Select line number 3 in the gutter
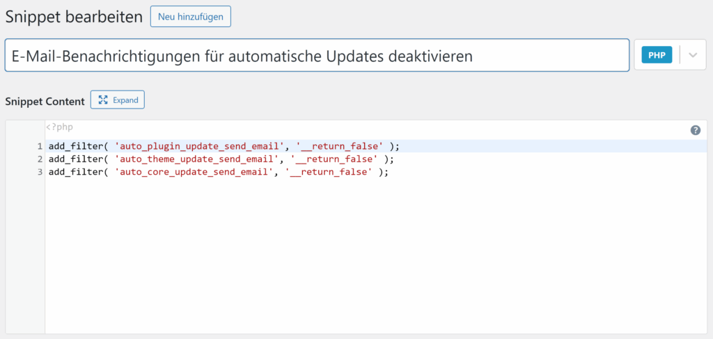The height and width of the screenshot is (339, 713). click(x=40, y=172)
